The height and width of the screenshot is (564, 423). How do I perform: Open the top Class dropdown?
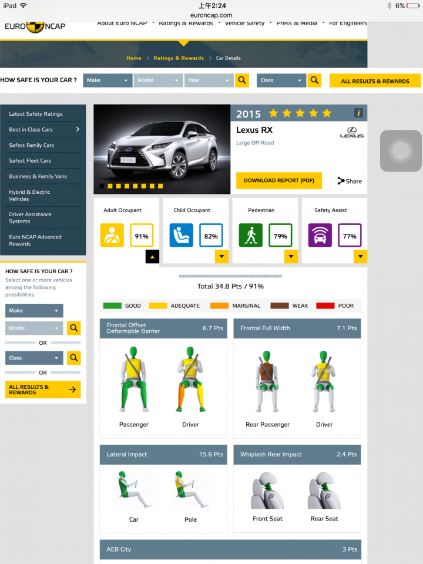281,80
